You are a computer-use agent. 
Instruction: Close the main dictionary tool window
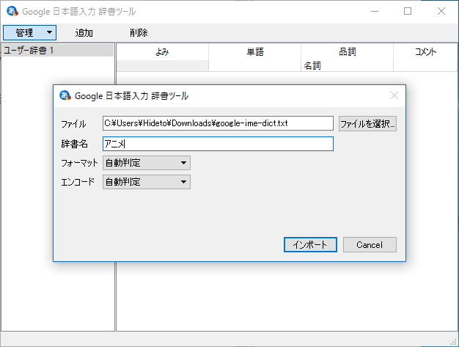click(441, 12)
